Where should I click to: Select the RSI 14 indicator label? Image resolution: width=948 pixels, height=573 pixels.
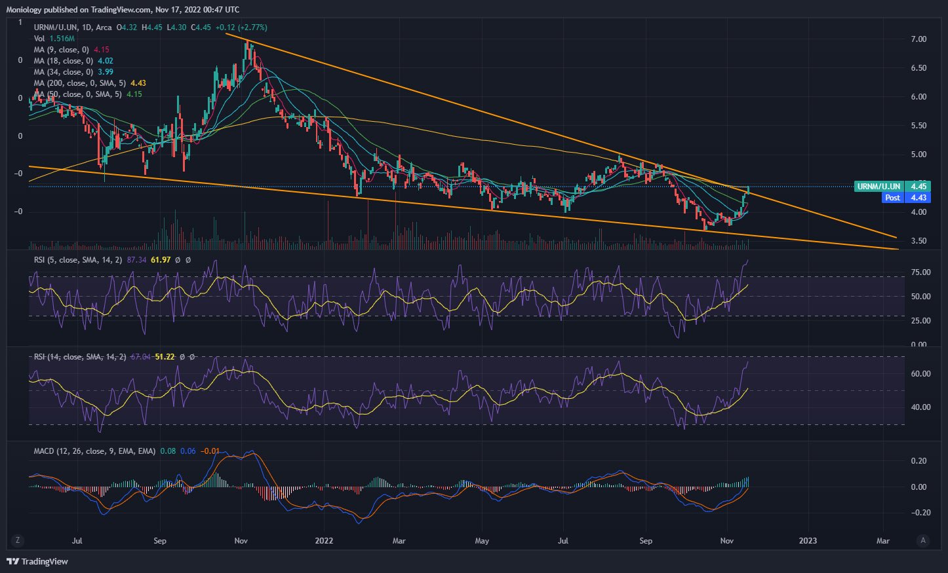[80, 357]
